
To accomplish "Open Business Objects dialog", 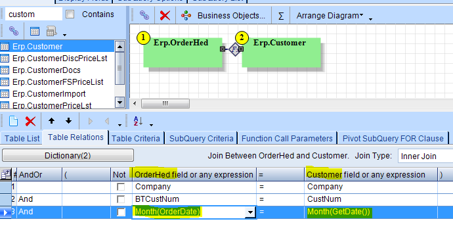I will click(x=223, y=15).
